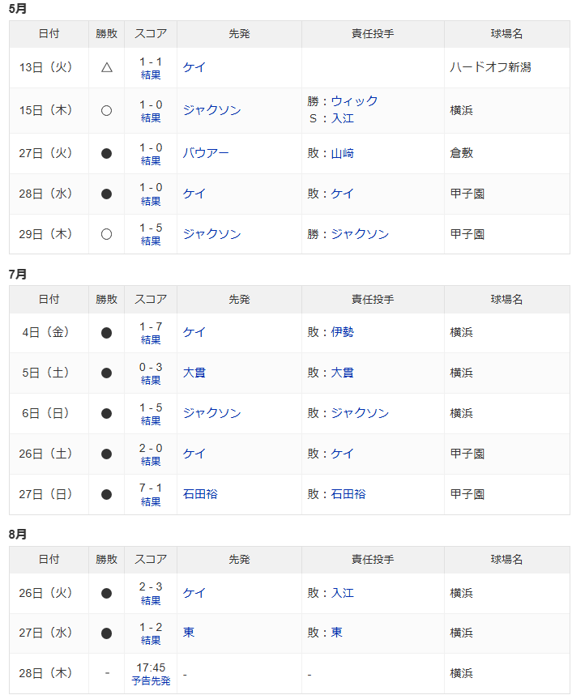
Task: Click losing pitcher 入江 on August 26
Action: point(343,593)
